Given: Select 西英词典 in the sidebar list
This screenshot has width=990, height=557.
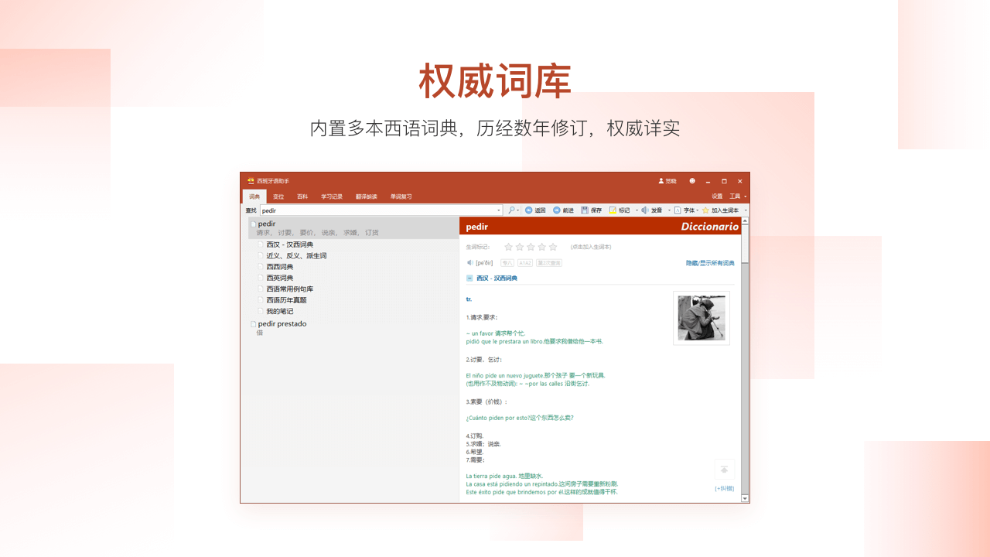Looking at the screenshot, I should (x=278, y=277).
